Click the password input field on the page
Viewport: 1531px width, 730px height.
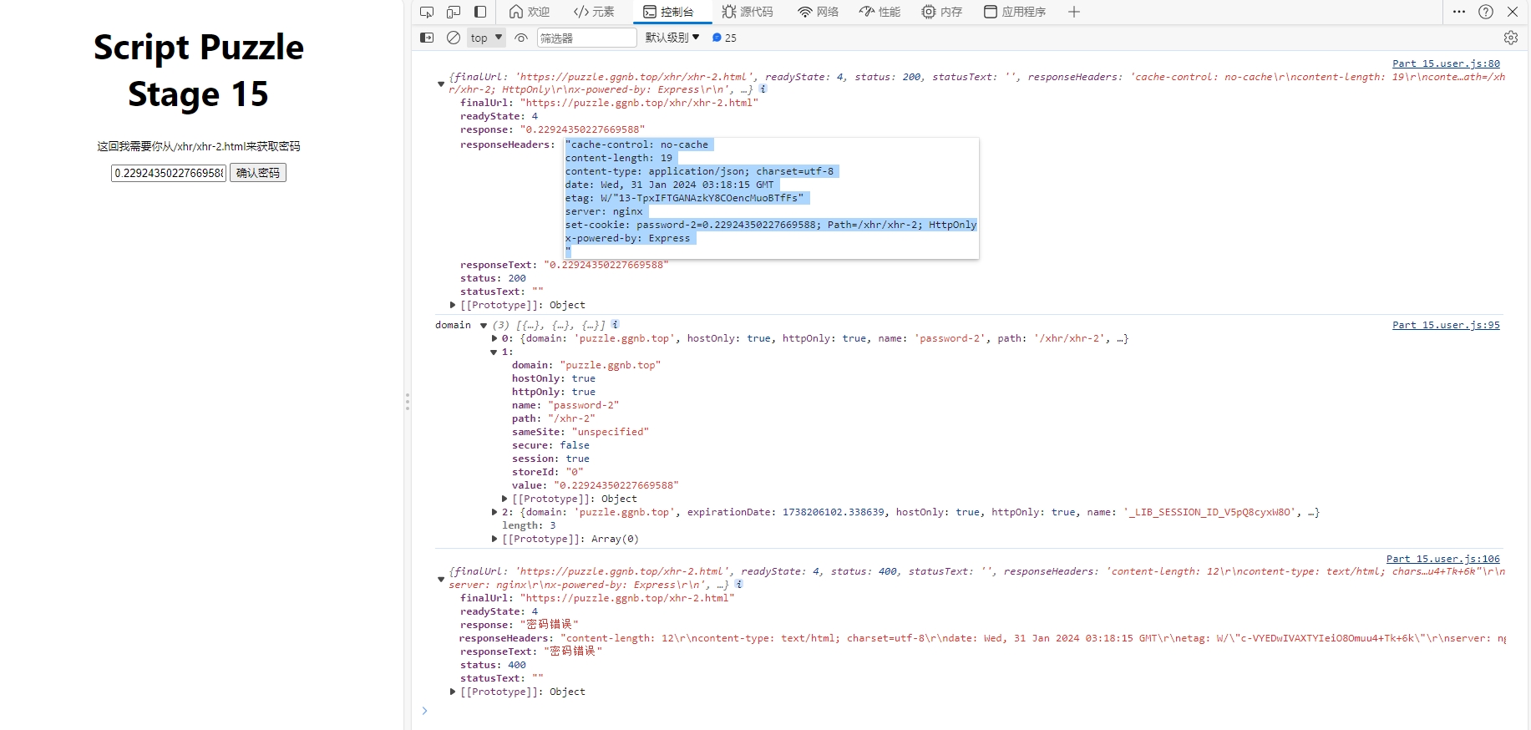(169, 173)
